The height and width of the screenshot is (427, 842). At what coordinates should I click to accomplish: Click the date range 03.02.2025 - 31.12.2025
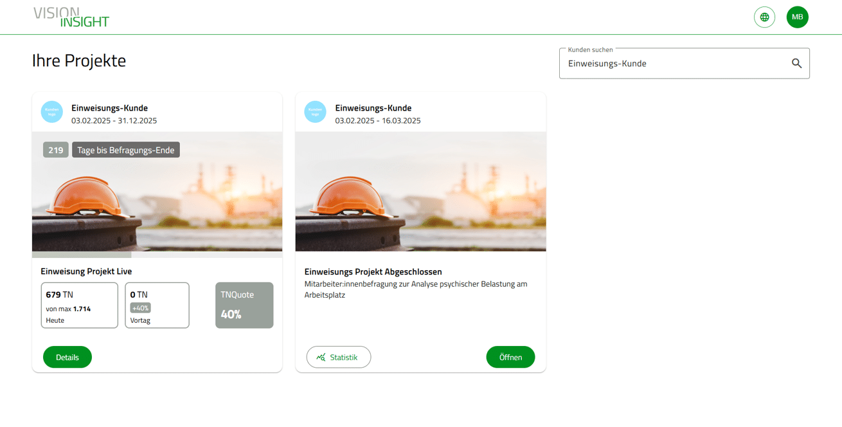coord(114,120)
